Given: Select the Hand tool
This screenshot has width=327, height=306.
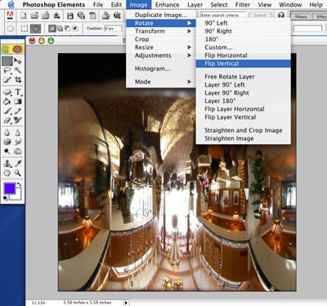Looking at the screenshot, I should click(7, 173).
